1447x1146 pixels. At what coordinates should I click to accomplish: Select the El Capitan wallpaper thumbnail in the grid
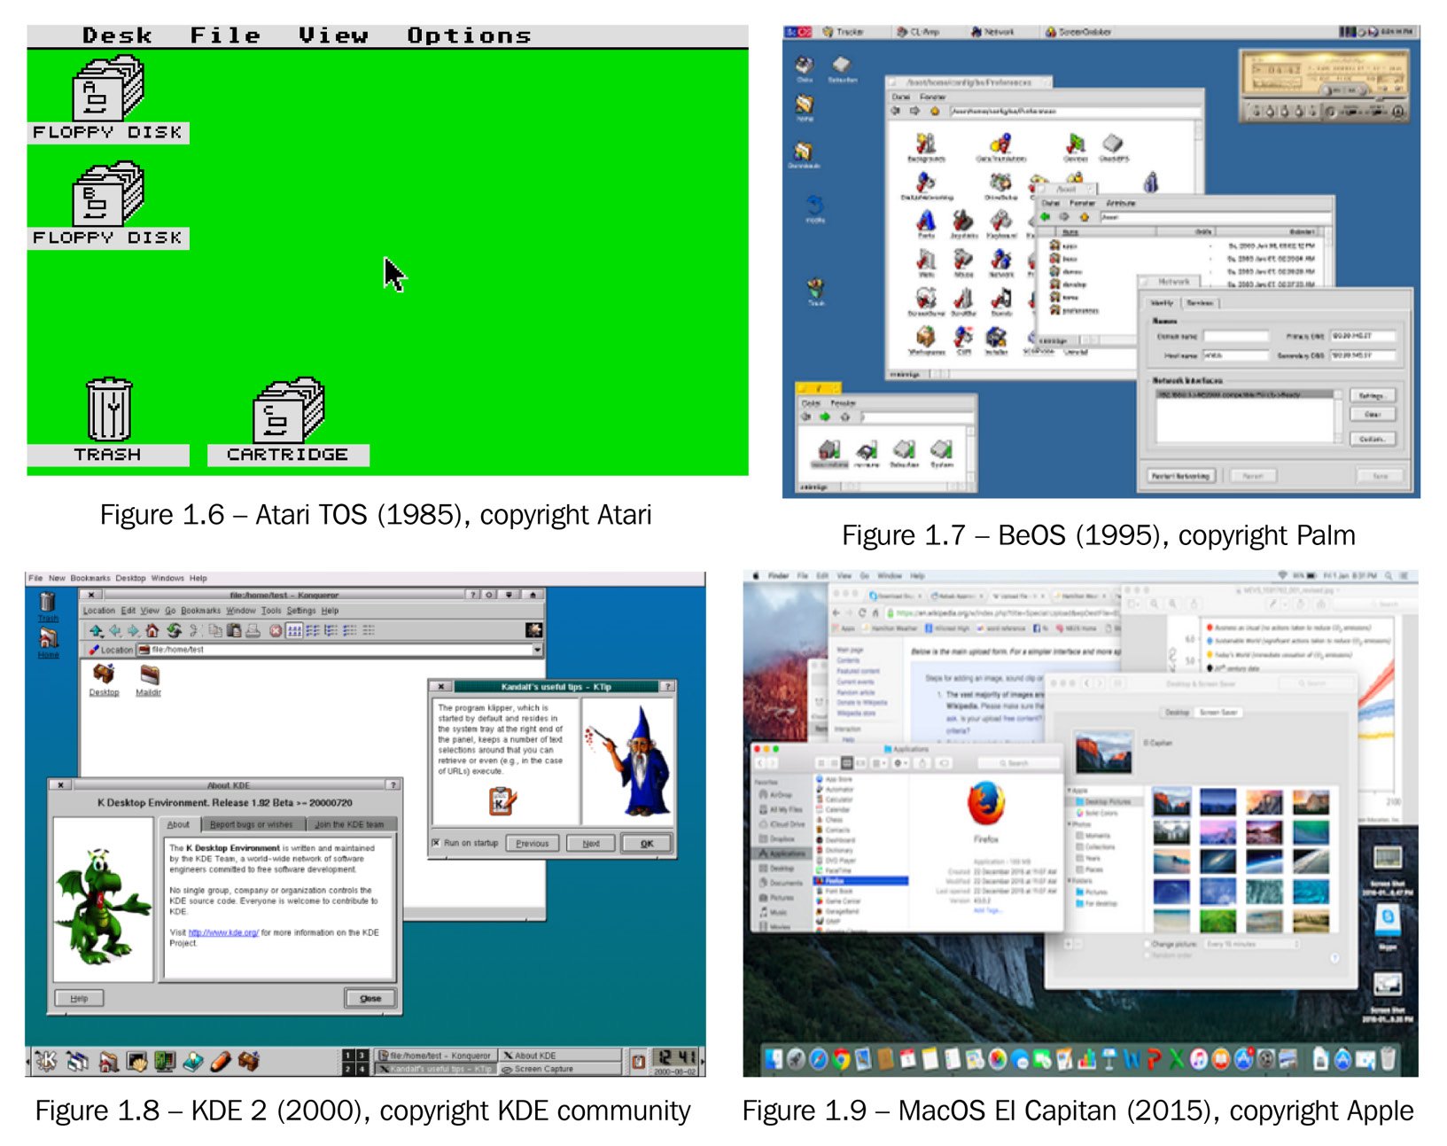1171,803
